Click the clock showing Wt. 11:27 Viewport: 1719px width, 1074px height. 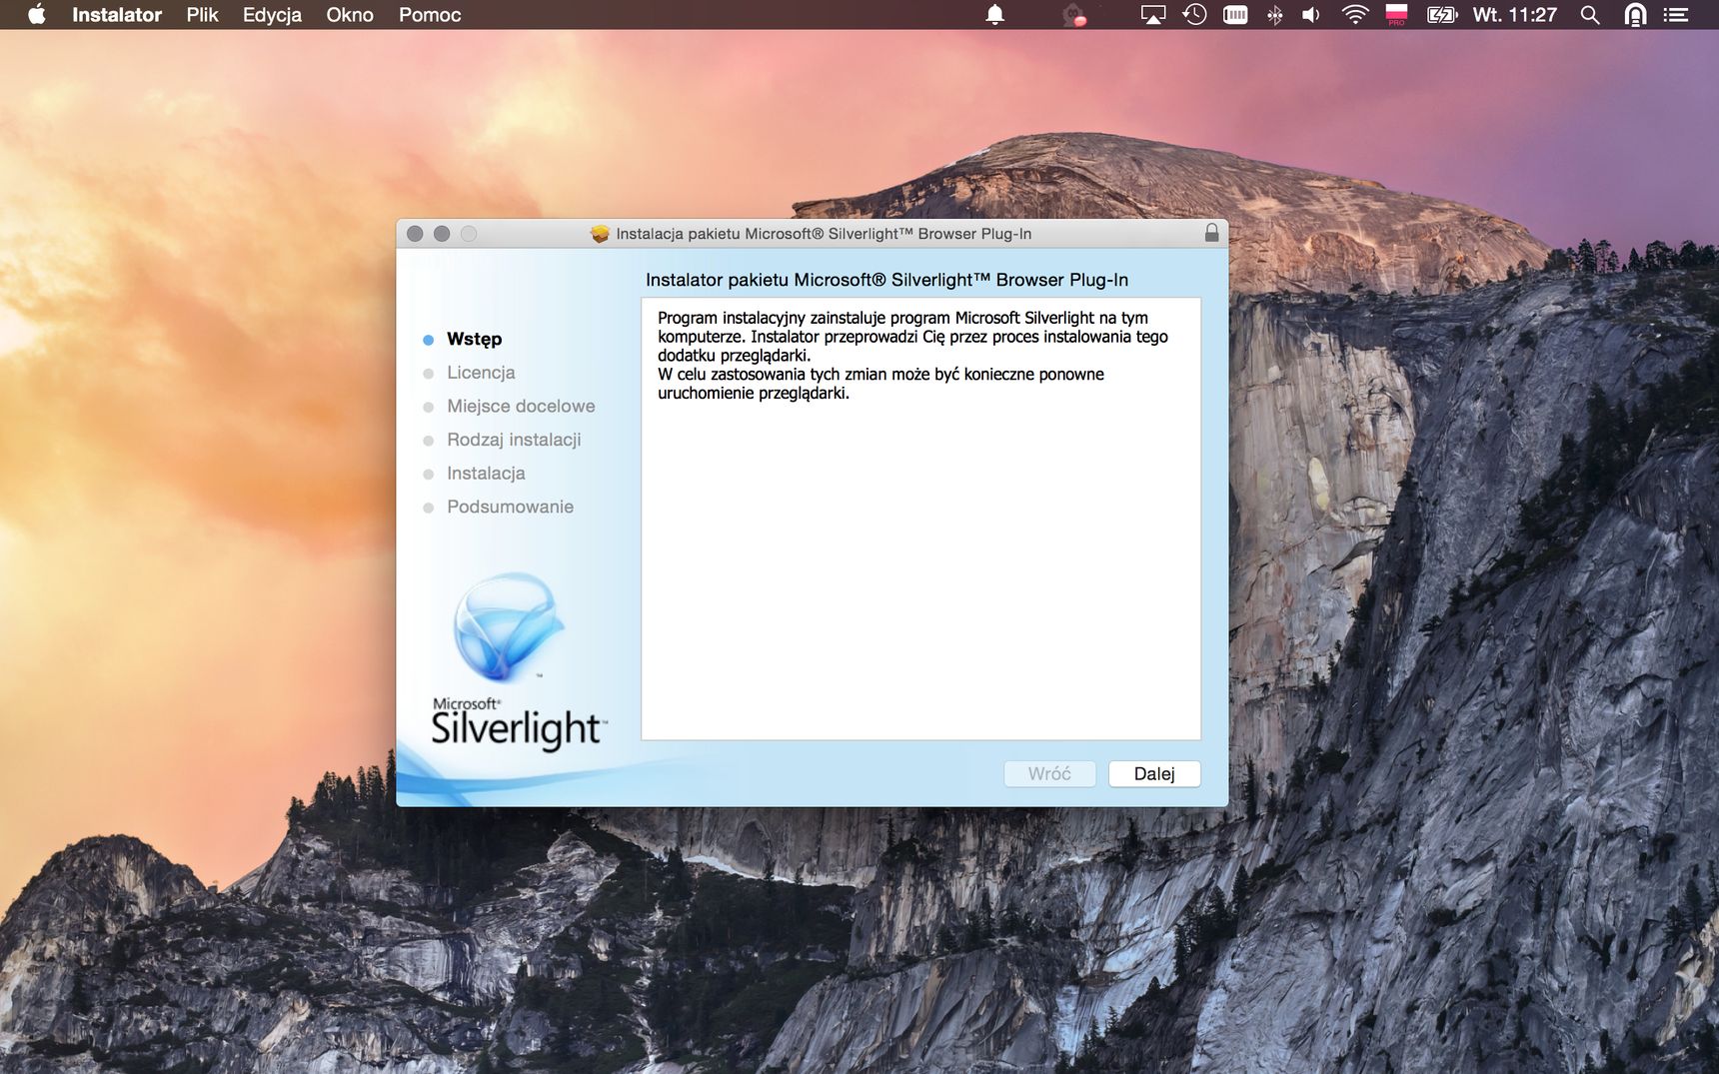(x=1514, y=15)
